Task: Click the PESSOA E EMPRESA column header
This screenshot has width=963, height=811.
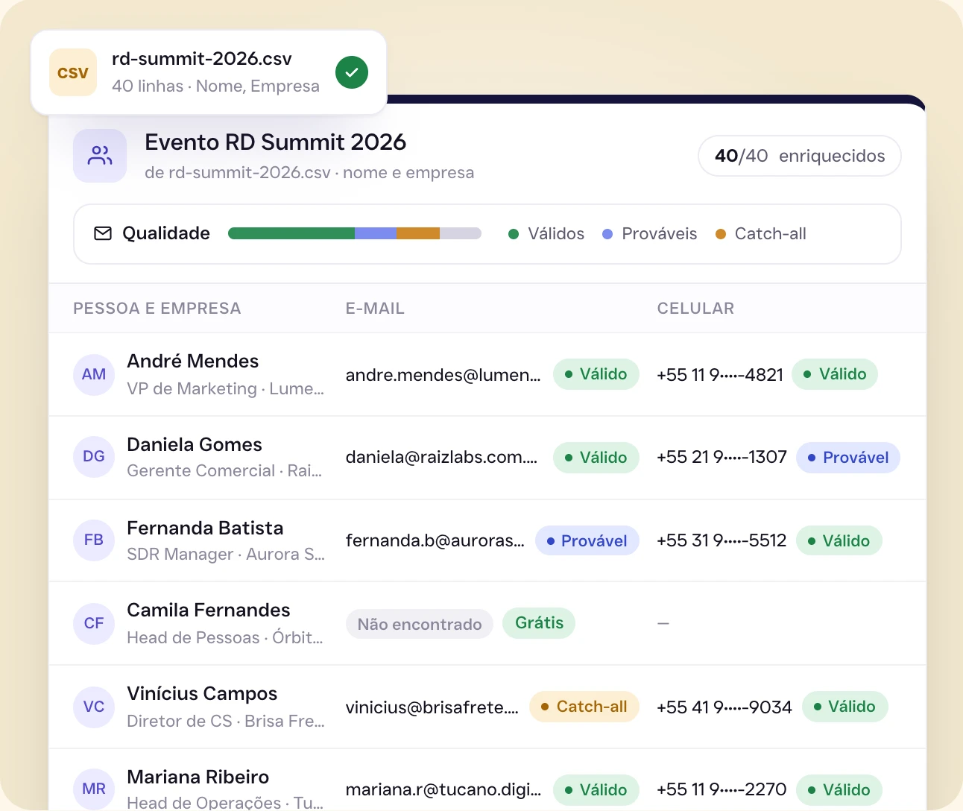Action: click(157, 309)
